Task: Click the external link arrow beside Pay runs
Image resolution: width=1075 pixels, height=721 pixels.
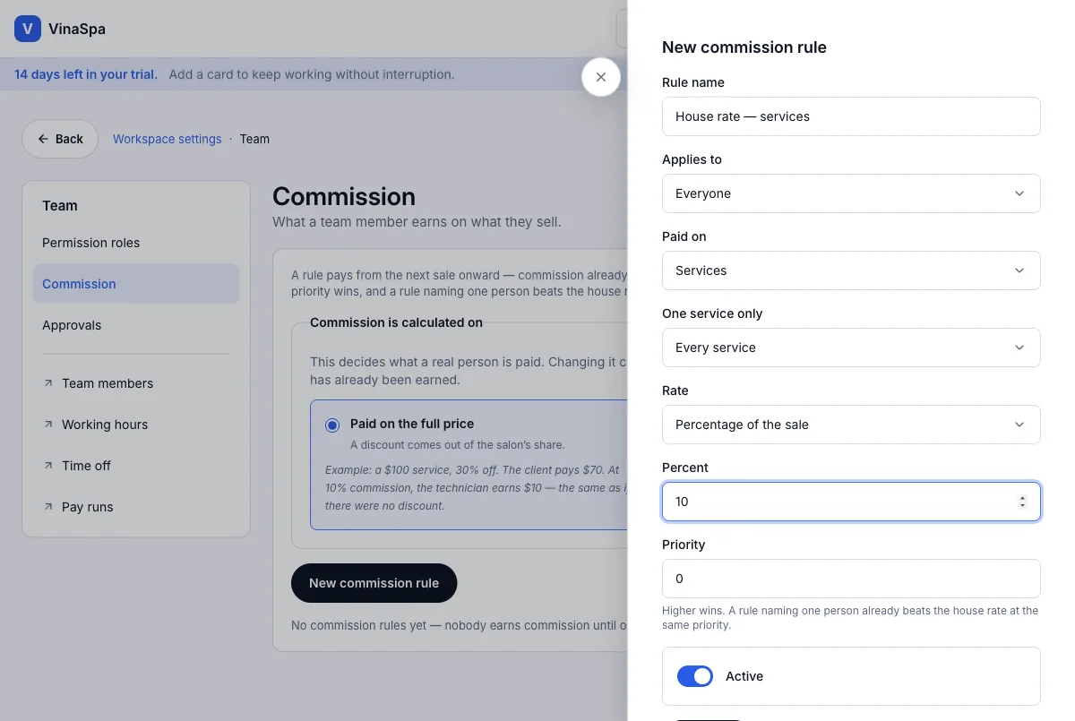Action: pos(48,507)
